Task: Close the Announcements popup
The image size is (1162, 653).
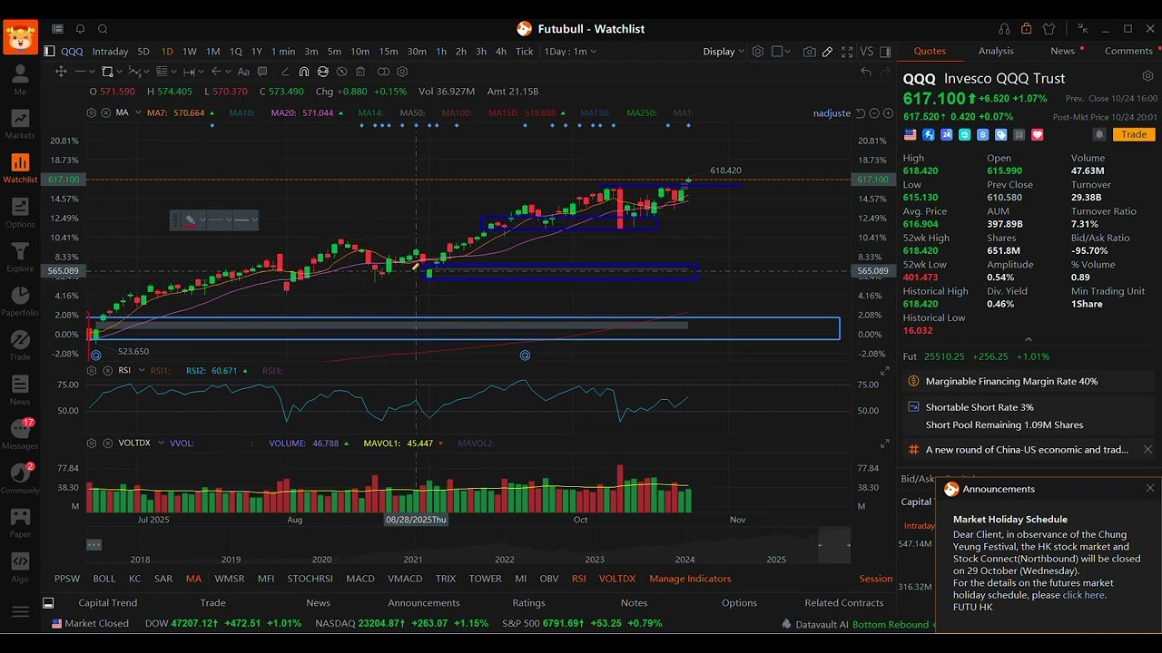Action: [1150, 488]
